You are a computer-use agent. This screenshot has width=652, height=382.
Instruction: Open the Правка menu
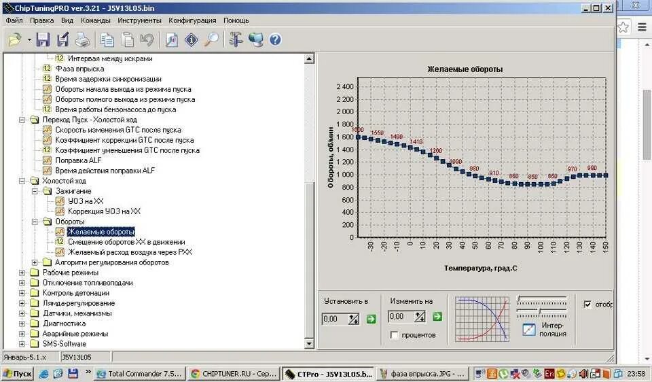pos(41,20)
